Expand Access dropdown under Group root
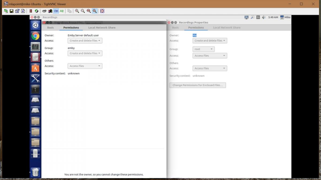 (x=210, y=56)
